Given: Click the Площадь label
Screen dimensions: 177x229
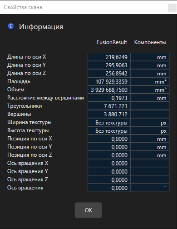Looking at the screenshot, I should tap(19, 81).
